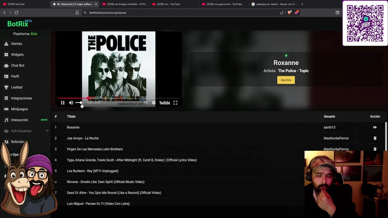Switch to palenque en mexico tab

(273, 4)
